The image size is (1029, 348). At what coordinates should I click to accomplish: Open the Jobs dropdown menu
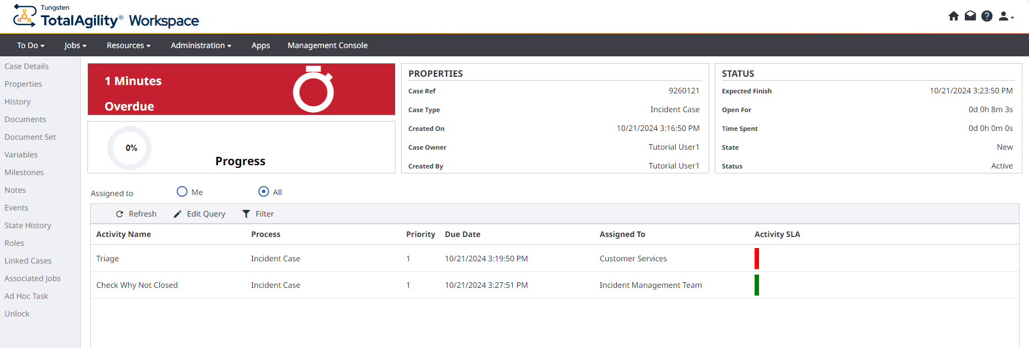point(75,45)
